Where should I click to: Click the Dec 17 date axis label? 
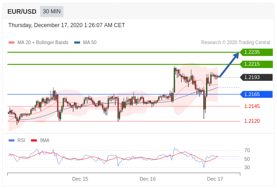pos(215,179)
